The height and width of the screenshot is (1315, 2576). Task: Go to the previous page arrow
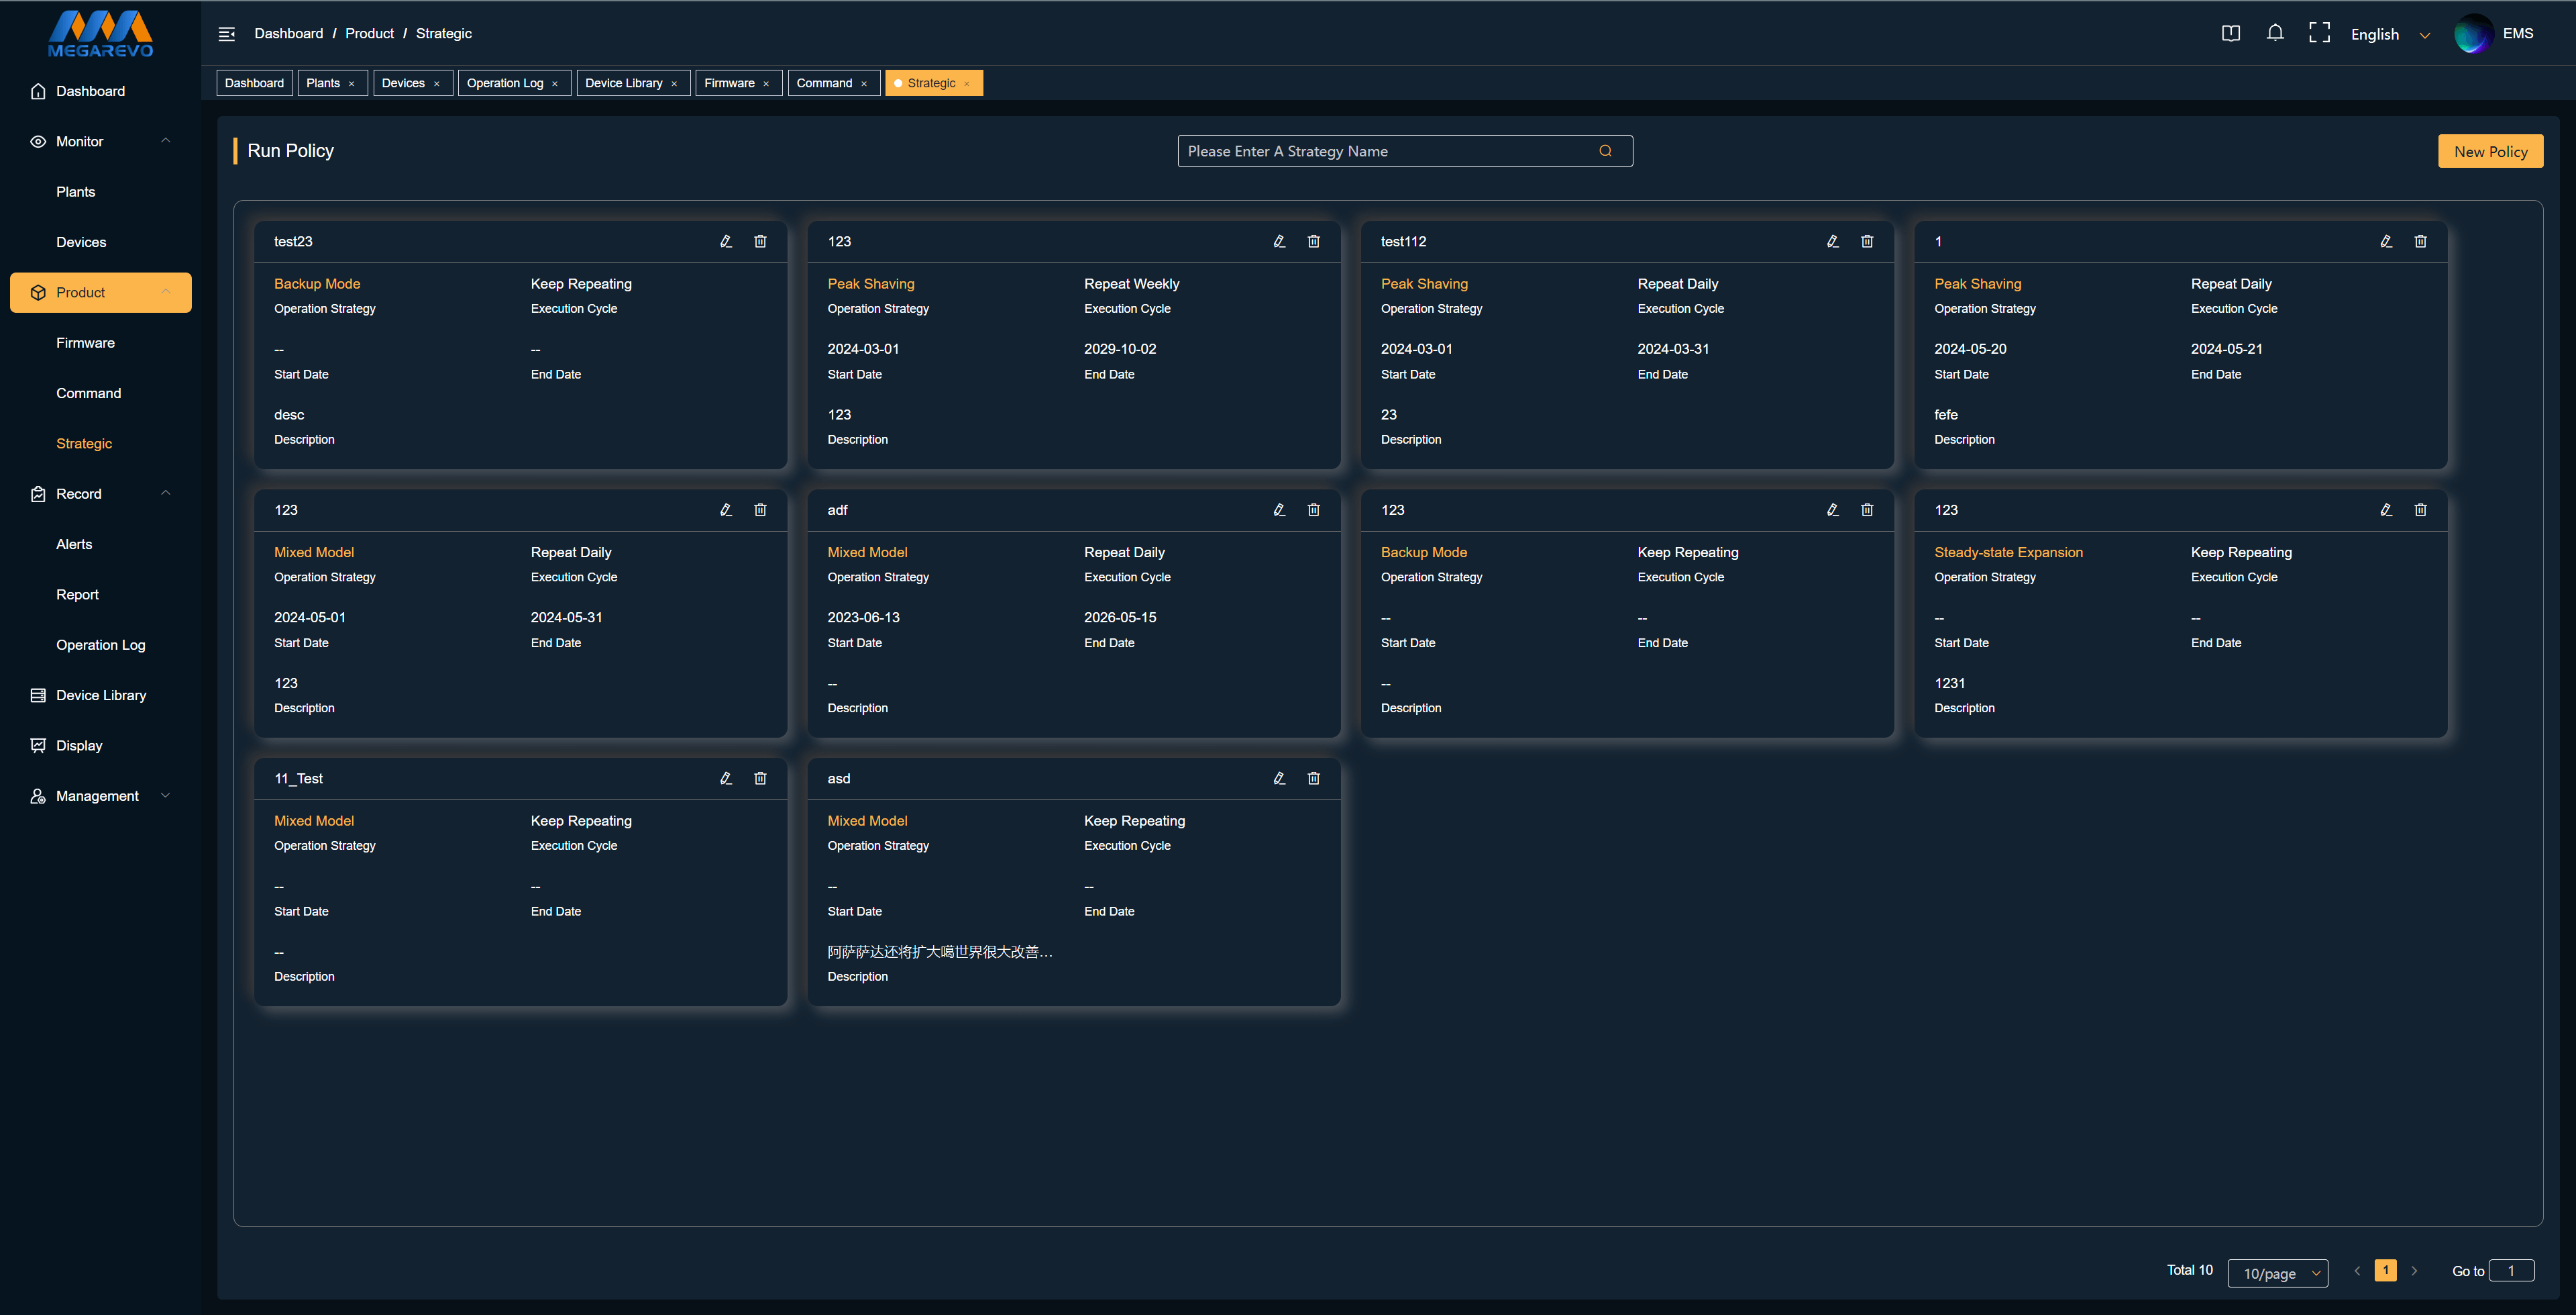click(x=2357, y=1270)
